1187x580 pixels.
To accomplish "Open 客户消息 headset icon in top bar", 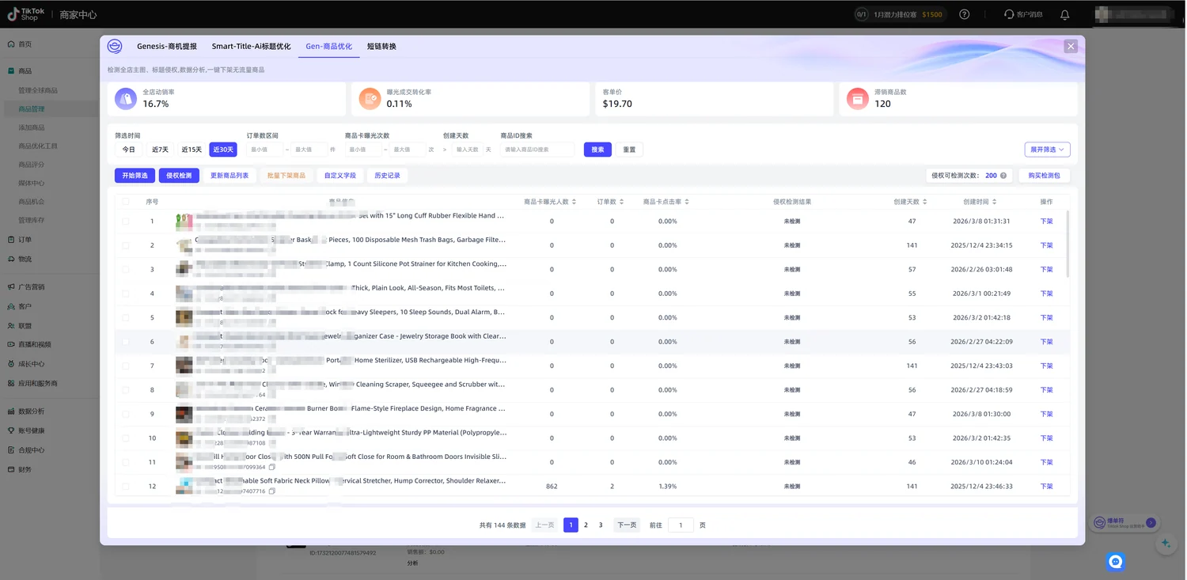I will pyautogui.click(x=1008, y=14).
